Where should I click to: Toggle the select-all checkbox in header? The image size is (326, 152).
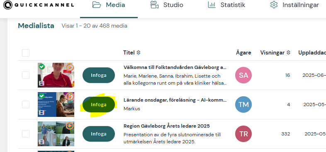26,53
